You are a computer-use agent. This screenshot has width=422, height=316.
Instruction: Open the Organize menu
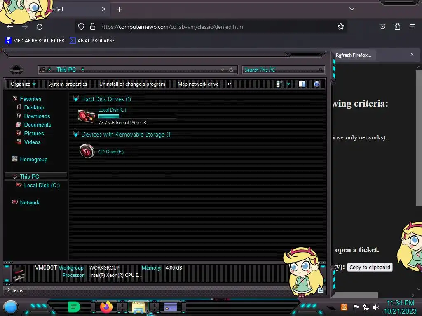point(23,84)
